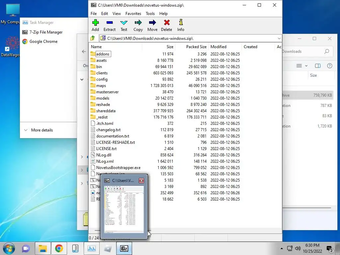340x255 pixels.
Task: Show hidden system tray icons
Action: (x=282, y=248)
